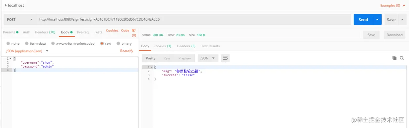Open the Examples (0) dropdown

pyautogui.click(x=393, y=6)
